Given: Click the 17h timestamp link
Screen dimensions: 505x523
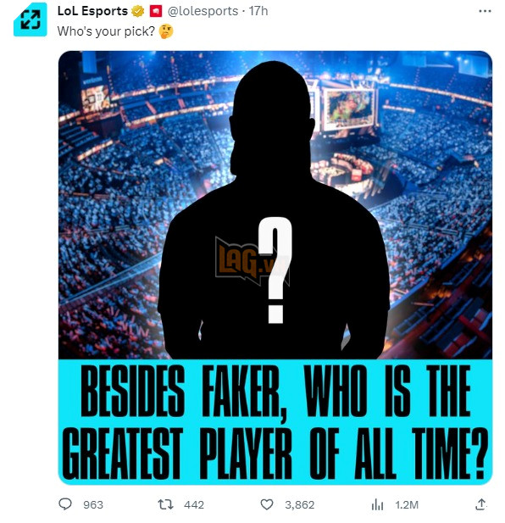Looking at the screenshot, I should pyautogui.click(x=258, y=11).
